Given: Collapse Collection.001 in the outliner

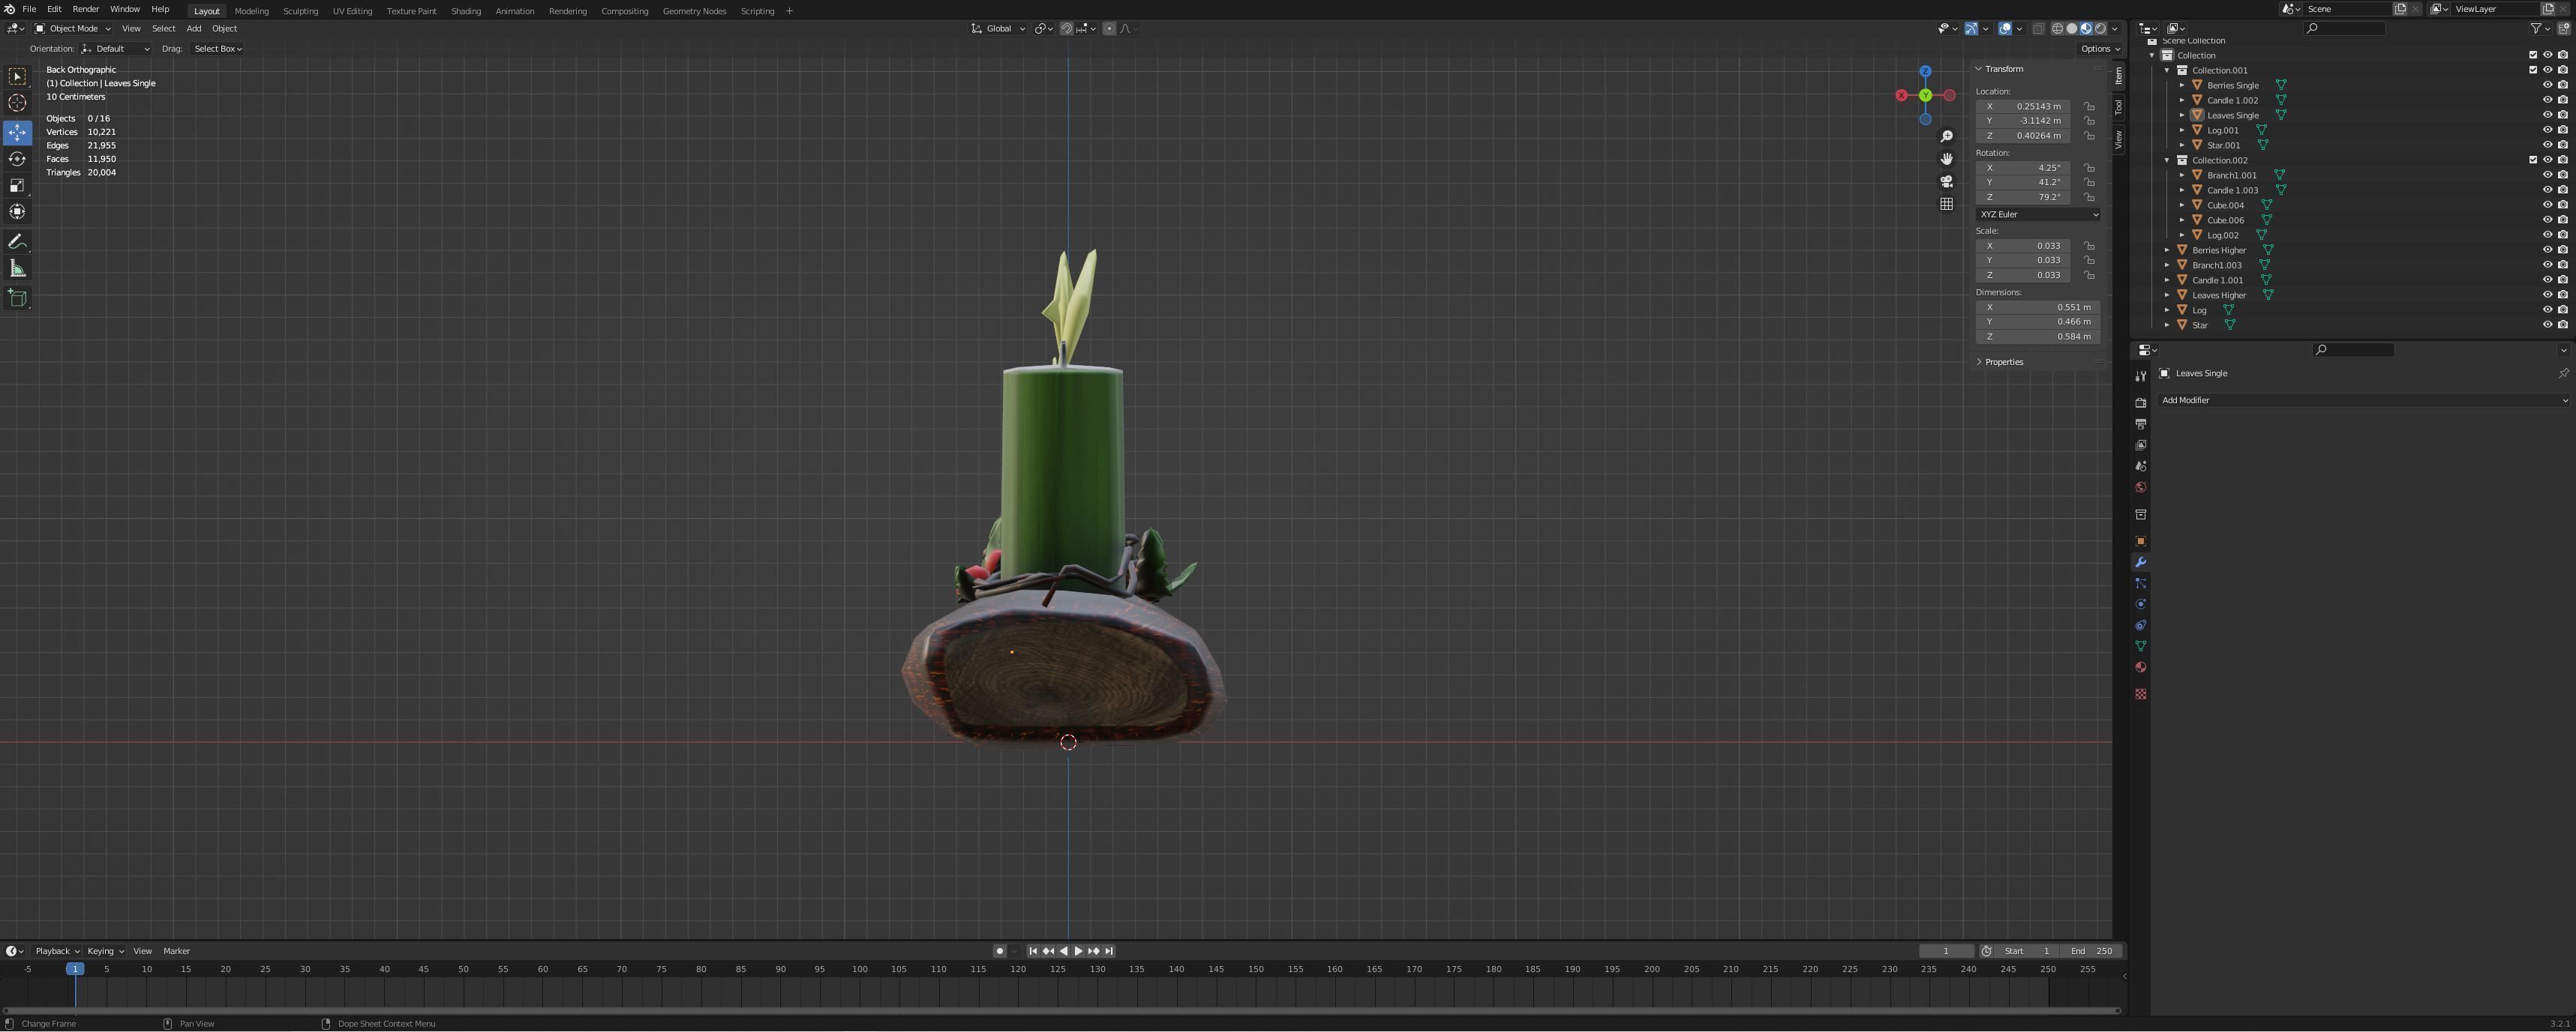Looking at the screenshot, I should (x=2167, y=70).
